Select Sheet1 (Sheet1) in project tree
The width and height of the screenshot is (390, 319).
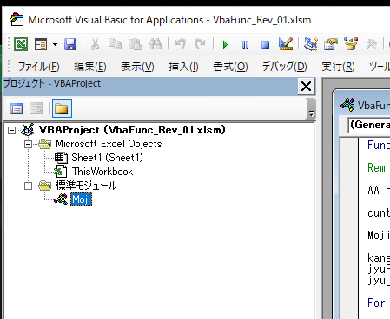(x=107, y=158)
